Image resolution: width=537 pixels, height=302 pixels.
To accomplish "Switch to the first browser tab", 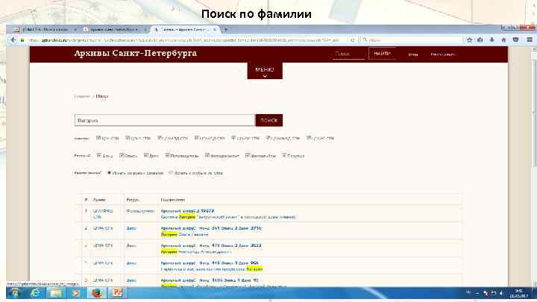I will (45, 30).
